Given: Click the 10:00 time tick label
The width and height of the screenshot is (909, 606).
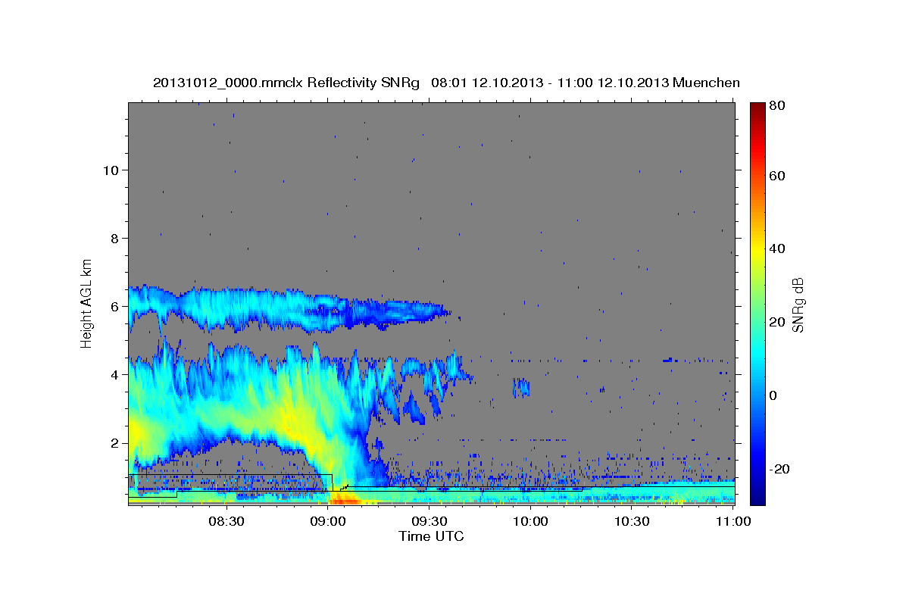Looking at the screenshot, I should [x=530, y=521].
